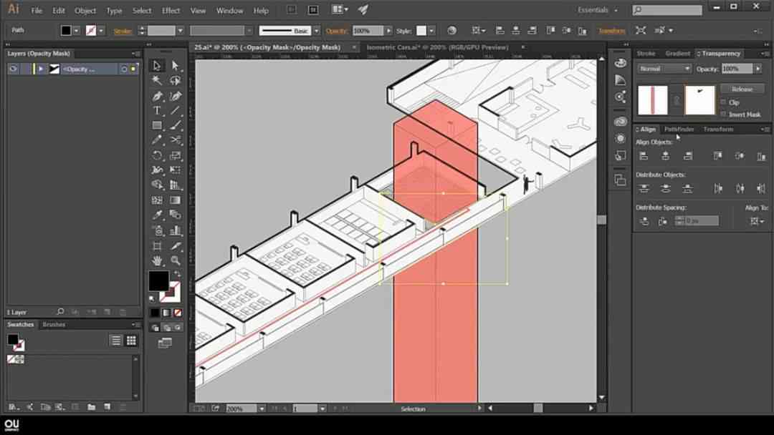The image size is (774, 435).
Task: Select the Paintbrush tool
Action: pos(175,126)
